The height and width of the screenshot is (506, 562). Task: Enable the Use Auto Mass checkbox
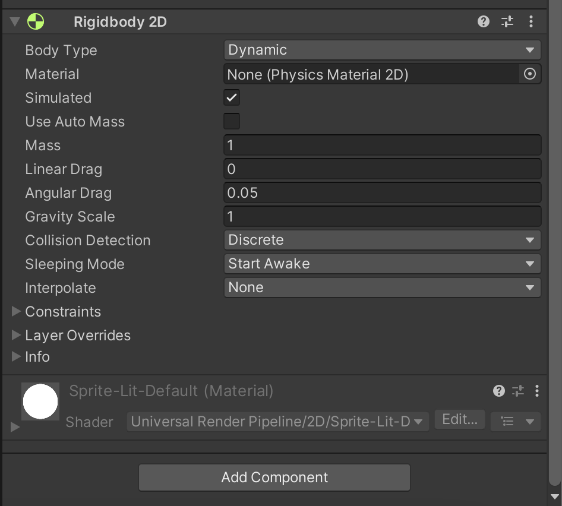232,122
